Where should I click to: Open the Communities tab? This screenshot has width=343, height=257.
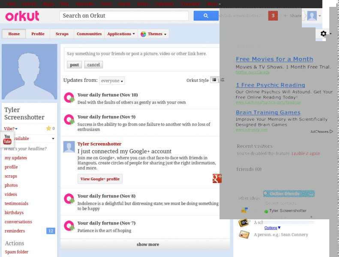point(89,34)
